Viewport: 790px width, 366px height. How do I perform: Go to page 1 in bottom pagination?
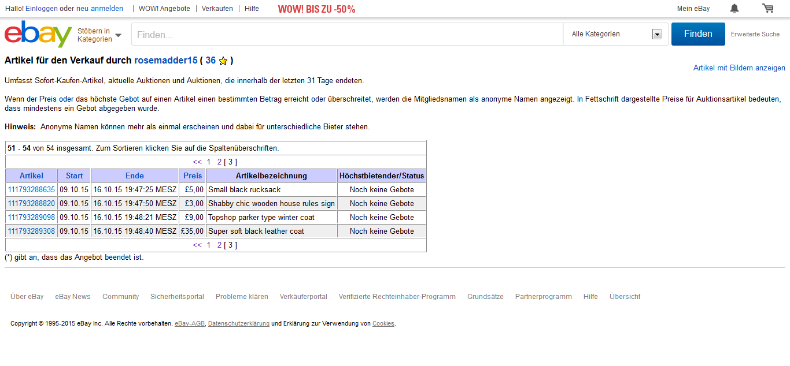coord(209,245)
